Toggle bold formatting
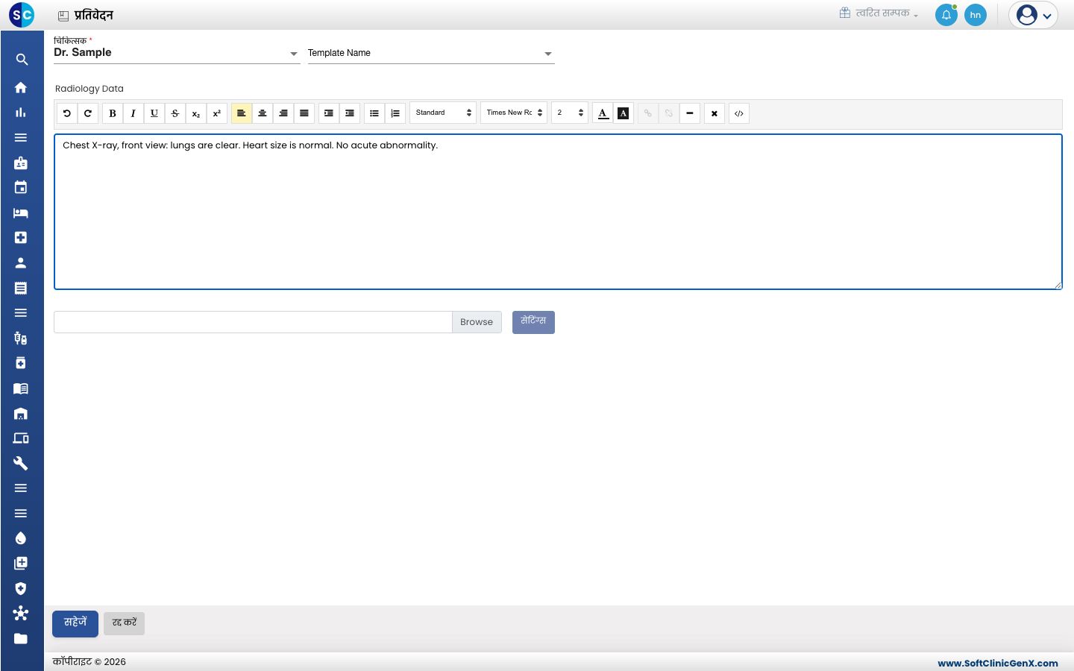Viewport: 1074px width, 671px height. coord(113,113)
